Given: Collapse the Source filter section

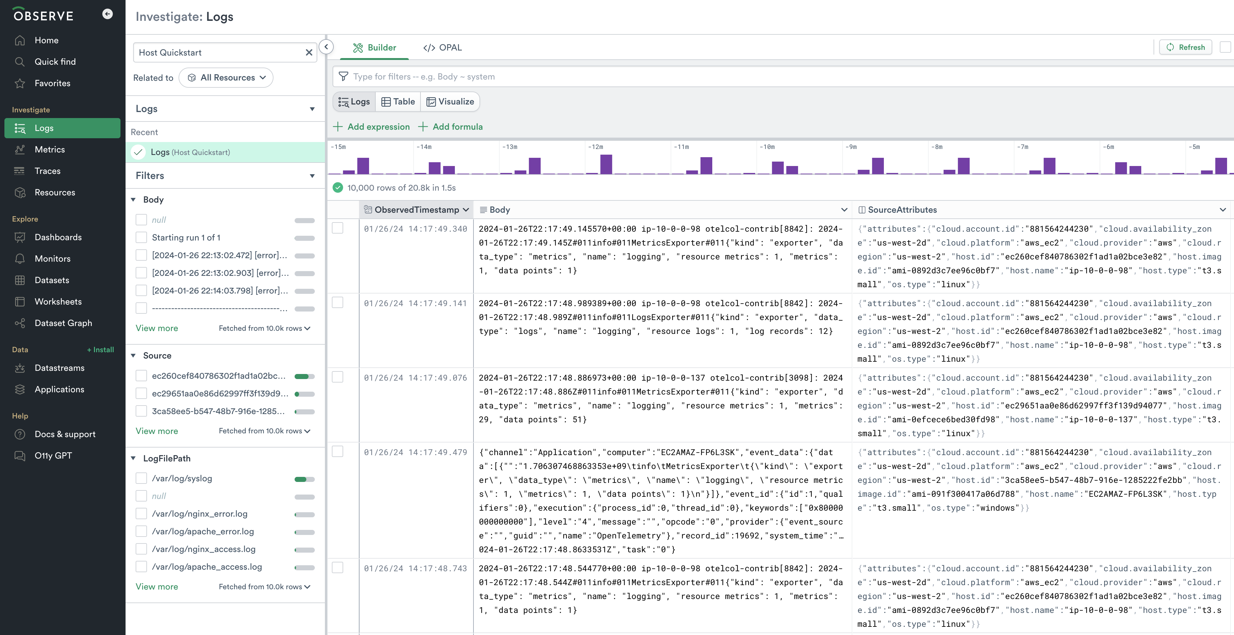Looking at the screenshot, I should 134,356.
